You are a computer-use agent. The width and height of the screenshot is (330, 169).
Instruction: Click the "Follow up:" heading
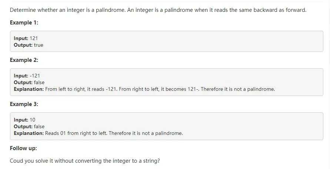pos(23,148)
